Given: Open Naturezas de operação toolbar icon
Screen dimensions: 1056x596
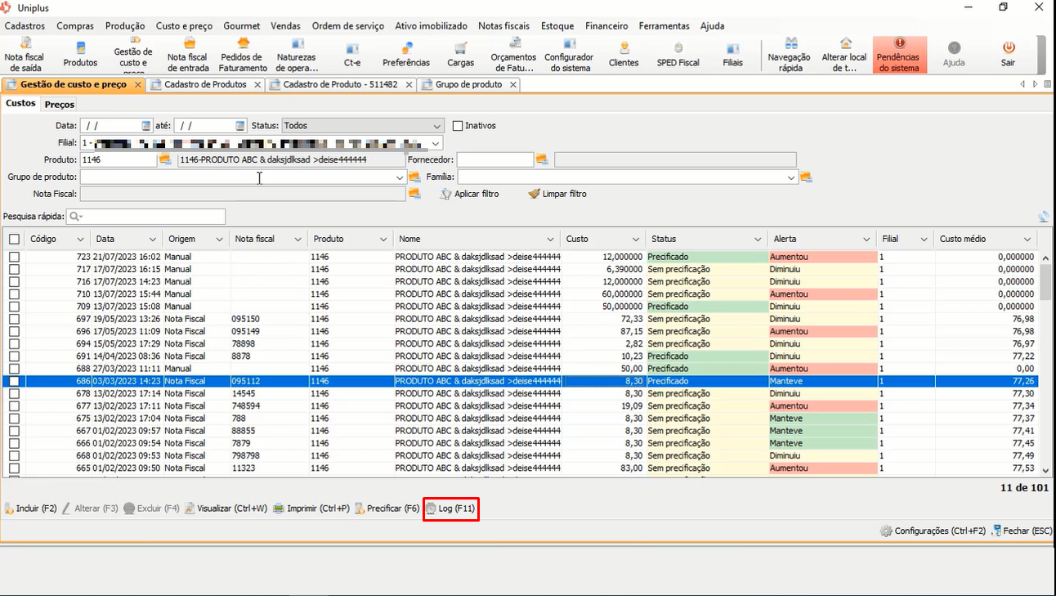Looking at the screenshot, I should click(x=297, y=54).
